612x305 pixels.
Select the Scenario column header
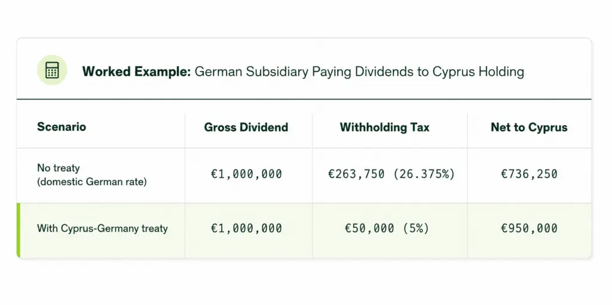62,127
